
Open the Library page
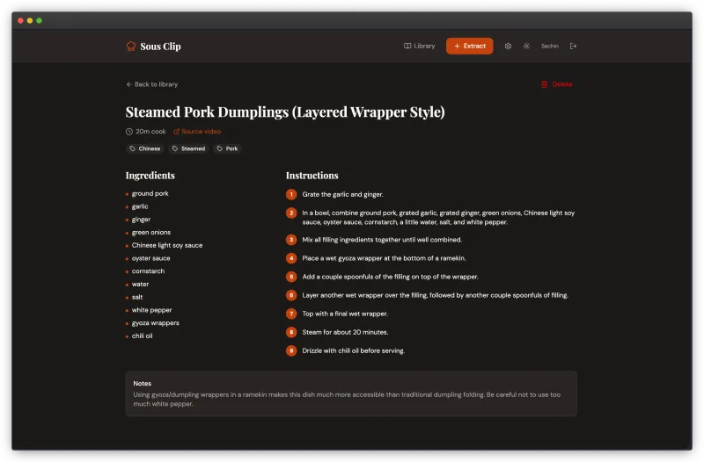pyautogui.click(x=420, y=47)
